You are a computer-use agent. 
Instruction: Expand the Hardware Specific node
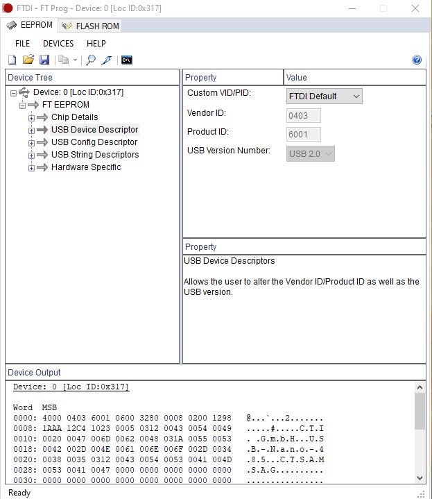coord(31,167)
